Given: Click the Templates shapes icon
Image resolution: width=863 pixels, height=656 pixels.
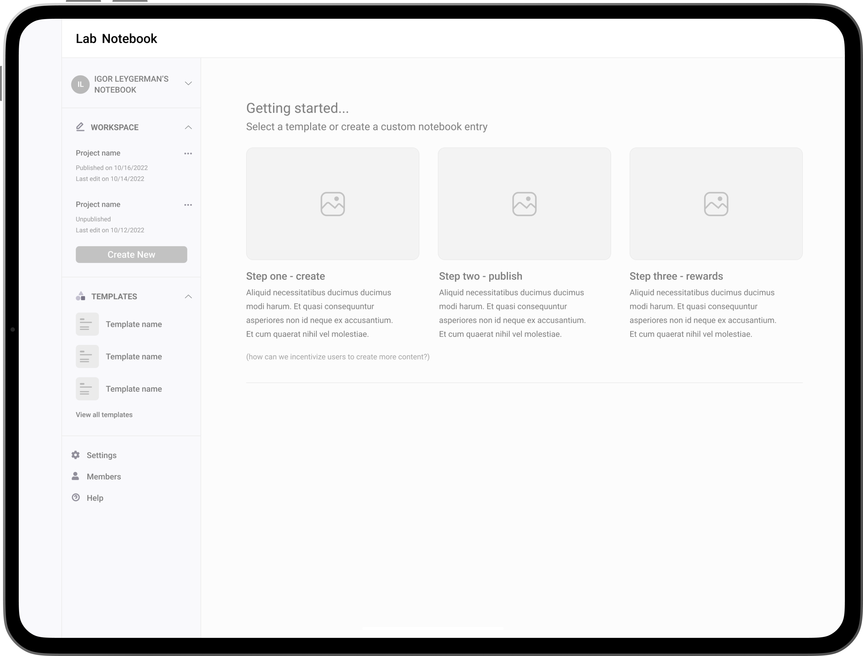Looking at the screenshot, I should coord(80,296).
